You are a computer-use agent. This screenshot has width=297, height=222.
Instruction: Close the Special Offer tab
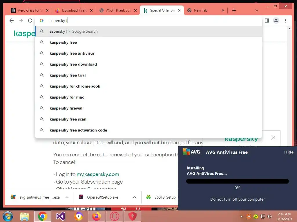coord(179,10)
